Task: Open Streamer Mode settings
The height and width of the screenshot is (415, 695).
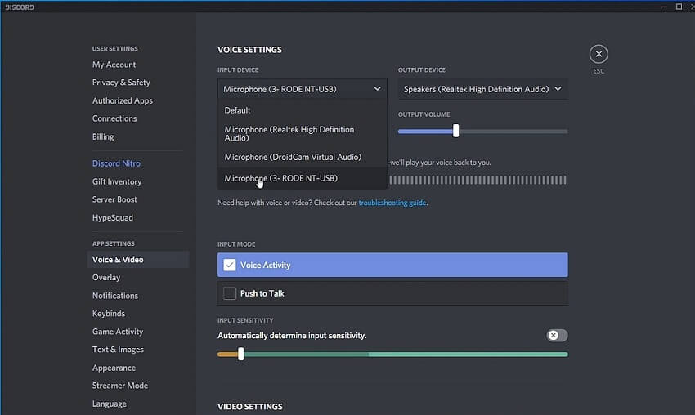Action: tap(119, 386)
